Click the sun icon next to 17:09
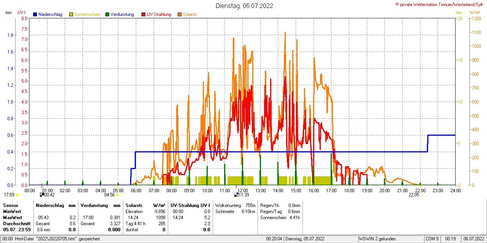Image resolution: width=487 pixels, height=243 pixels. (x=17, y=195)
